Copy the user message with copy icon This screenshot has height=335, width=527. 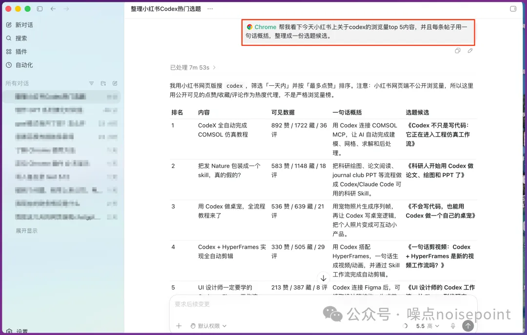coord(457,51)
